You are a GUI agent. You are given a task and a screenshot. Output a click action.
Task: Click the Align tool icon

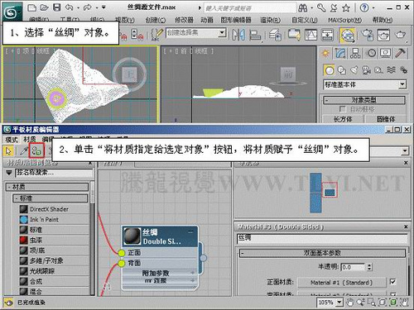255,35
